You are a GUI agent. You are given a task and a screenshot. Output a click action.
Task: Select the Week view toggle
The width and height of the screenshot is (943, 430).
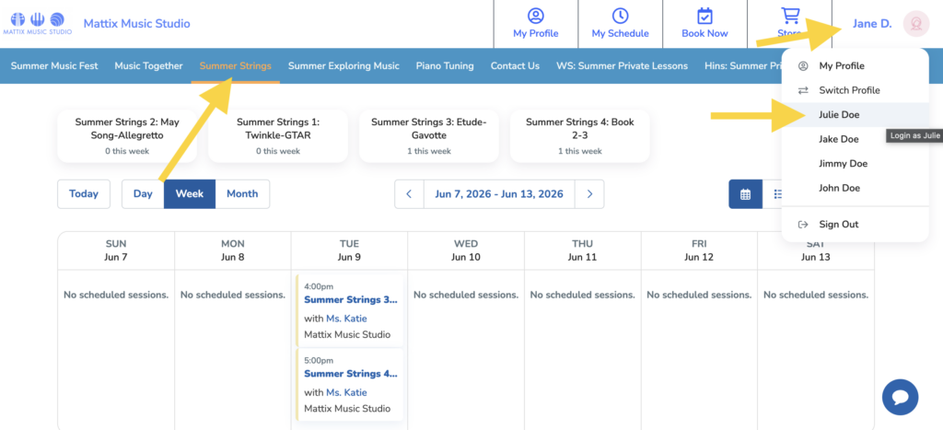click(190, 194)
